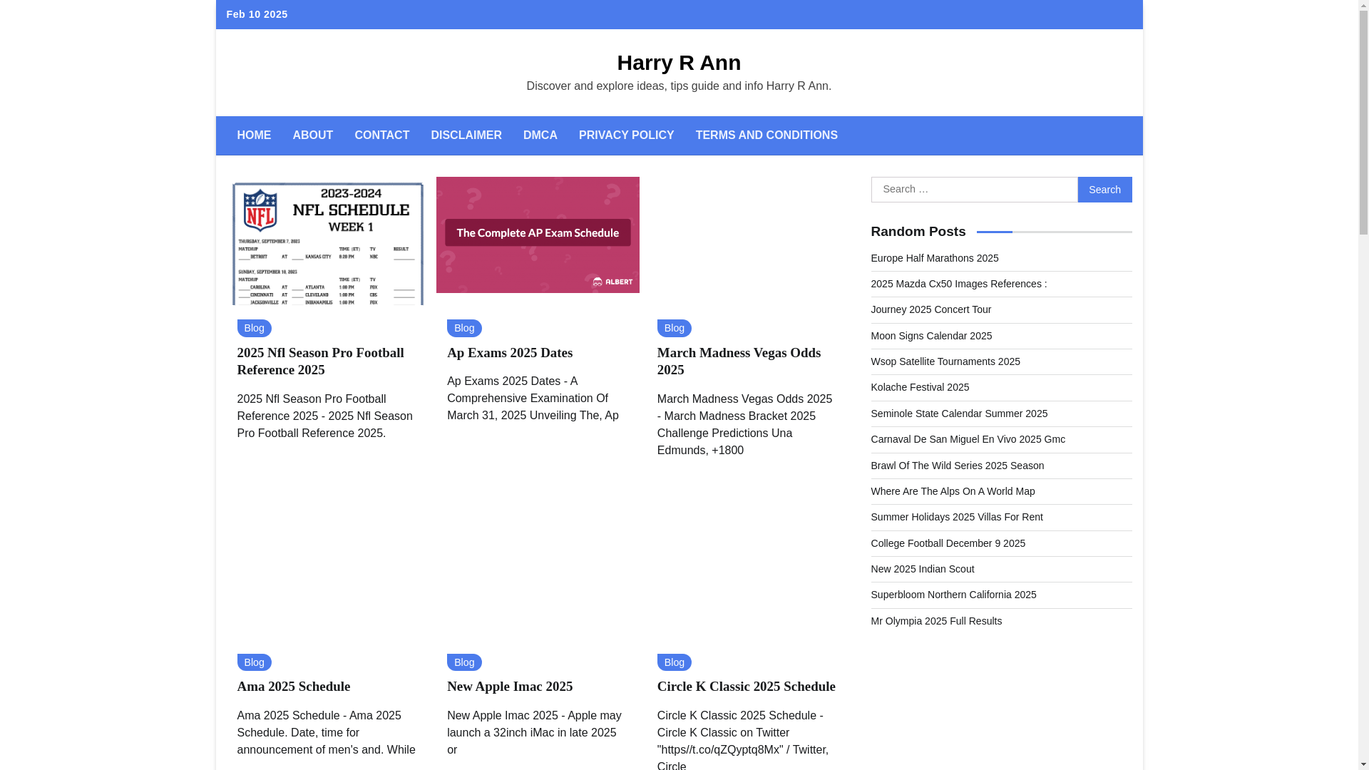The height and width of the screenshot is (770, 1369).
Task: Open Circle K Classic 2025 Schedule post
Action: pyautogui.click(x=746, y=687)
